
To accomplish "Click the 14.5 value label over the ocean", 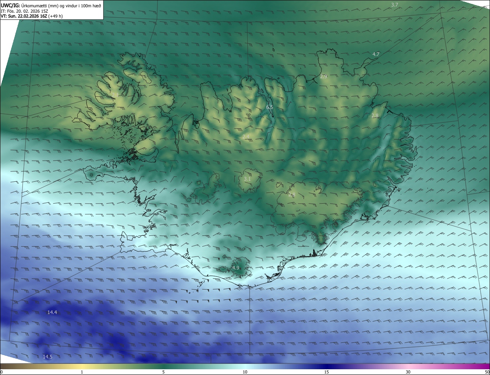I will [47, 357].
